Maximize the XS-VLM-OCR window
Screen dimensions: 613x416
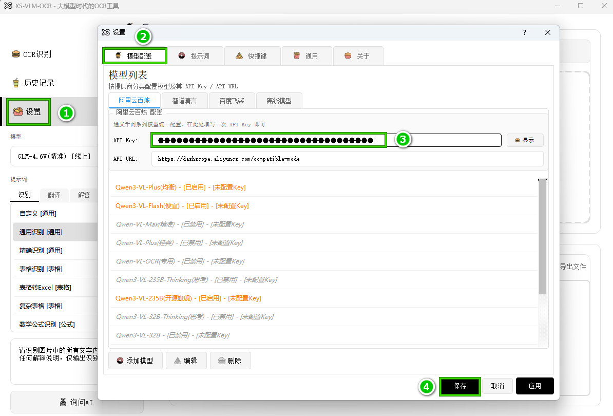[581, 6]
